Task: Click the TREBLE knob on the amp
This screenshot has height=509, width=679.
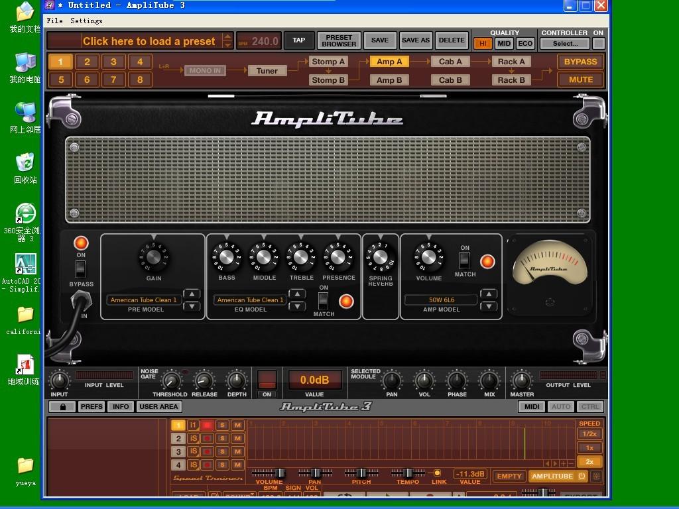Action: click(x=300, y=257)
